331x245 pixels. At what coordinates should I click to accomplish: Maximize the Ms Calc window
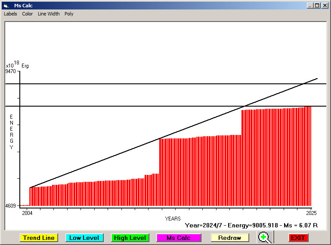(317, 6)
